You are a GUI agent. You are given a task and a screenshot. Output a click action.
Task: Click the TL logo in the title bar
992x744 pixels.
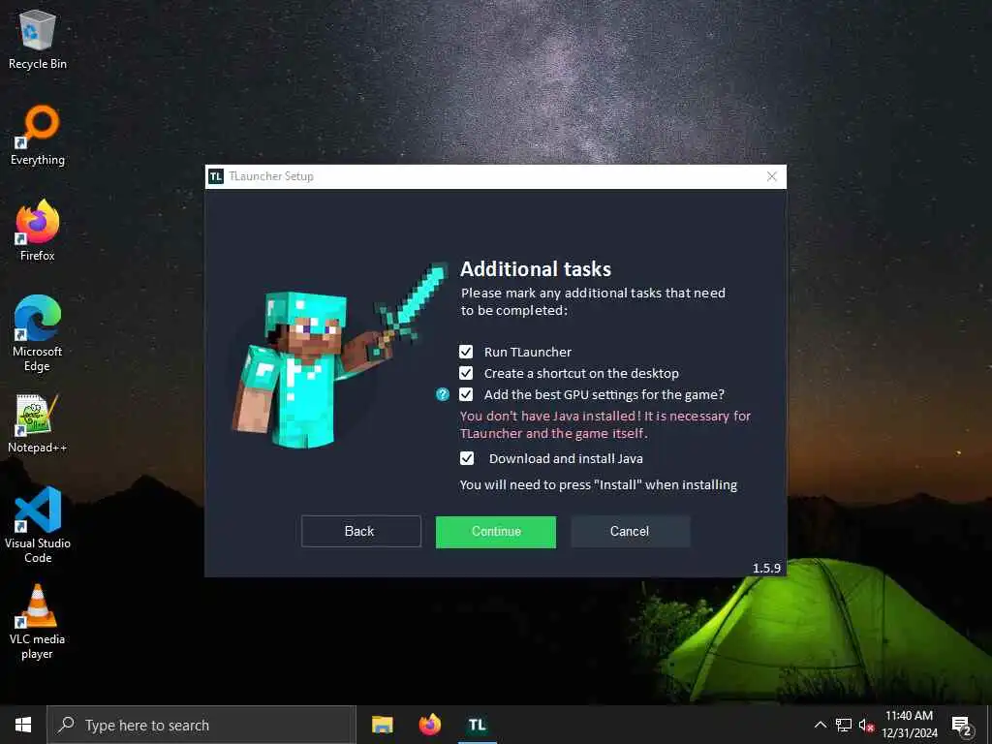216,176
